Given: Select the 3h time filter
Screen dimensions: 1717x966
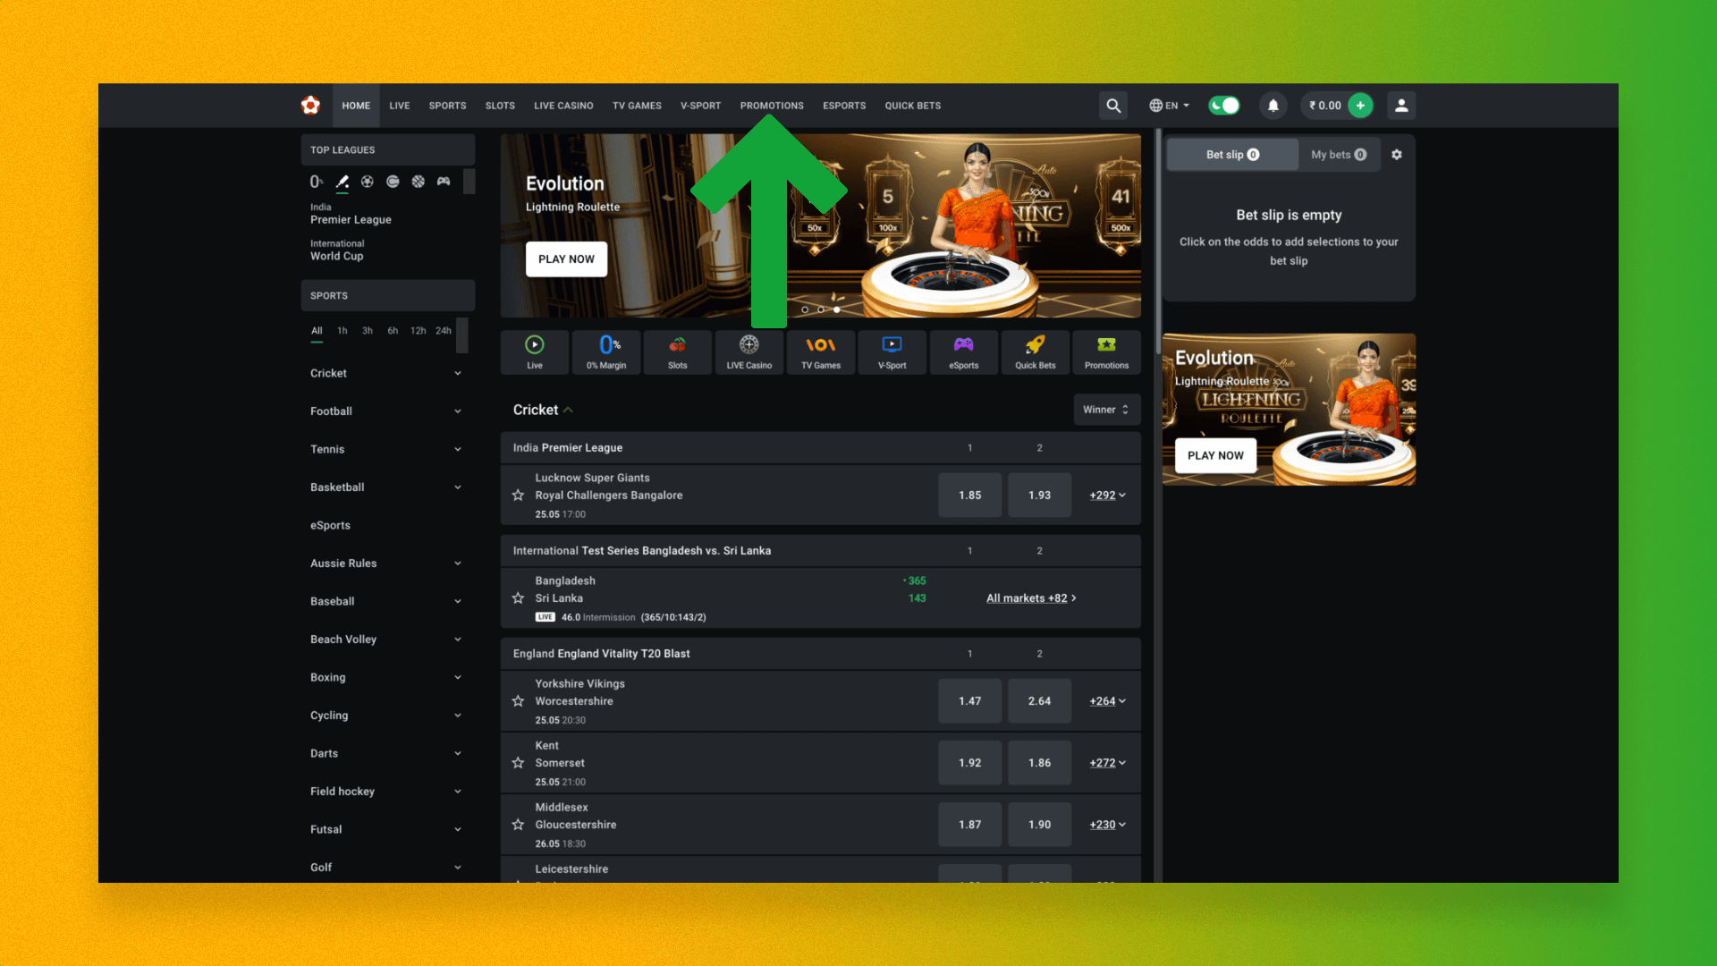Looking at the screenshot, I should [368, 331].
